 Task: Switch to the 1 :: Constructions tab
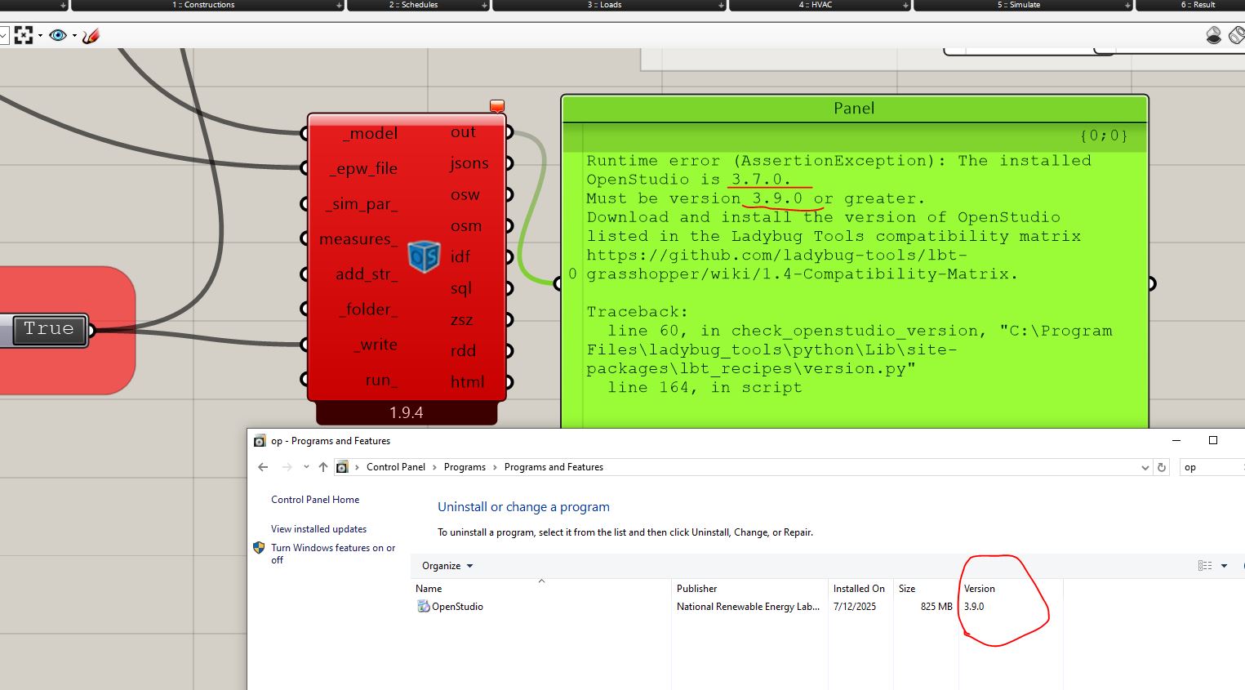click(x=203, y=5)
